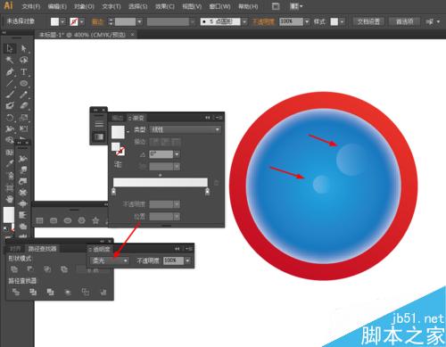
Task: Select the Magic Wand tool
Action: point(10,60)
